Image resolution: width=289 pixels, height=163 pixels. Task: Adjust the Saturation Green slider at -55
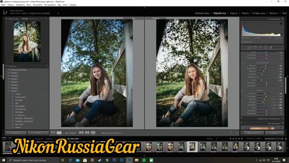coord(262,74)
